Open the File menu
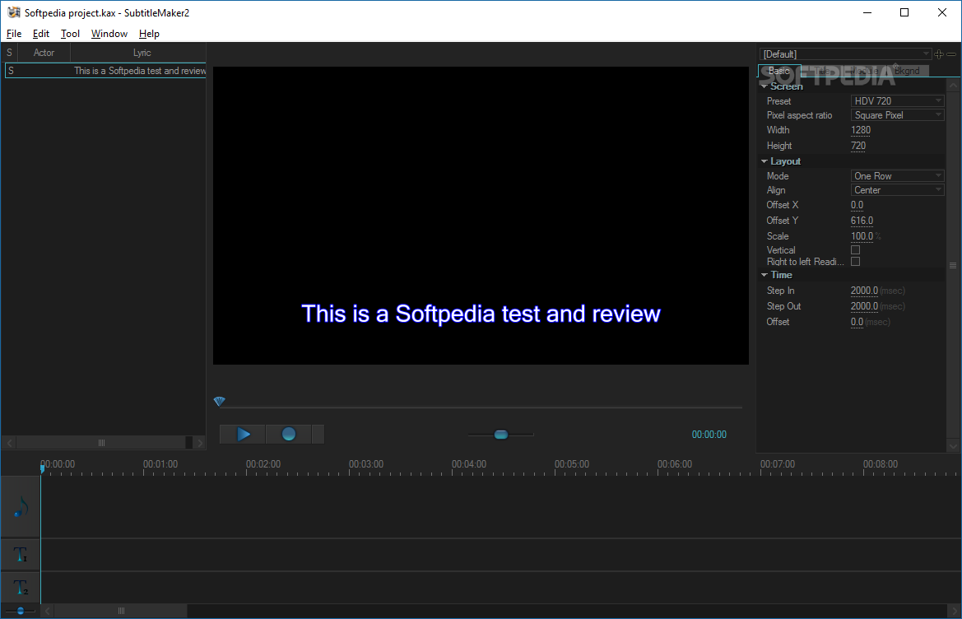Image resolution: width=962 pixels, height=619 pixels. pyautogui.click(x=14, y=34)
